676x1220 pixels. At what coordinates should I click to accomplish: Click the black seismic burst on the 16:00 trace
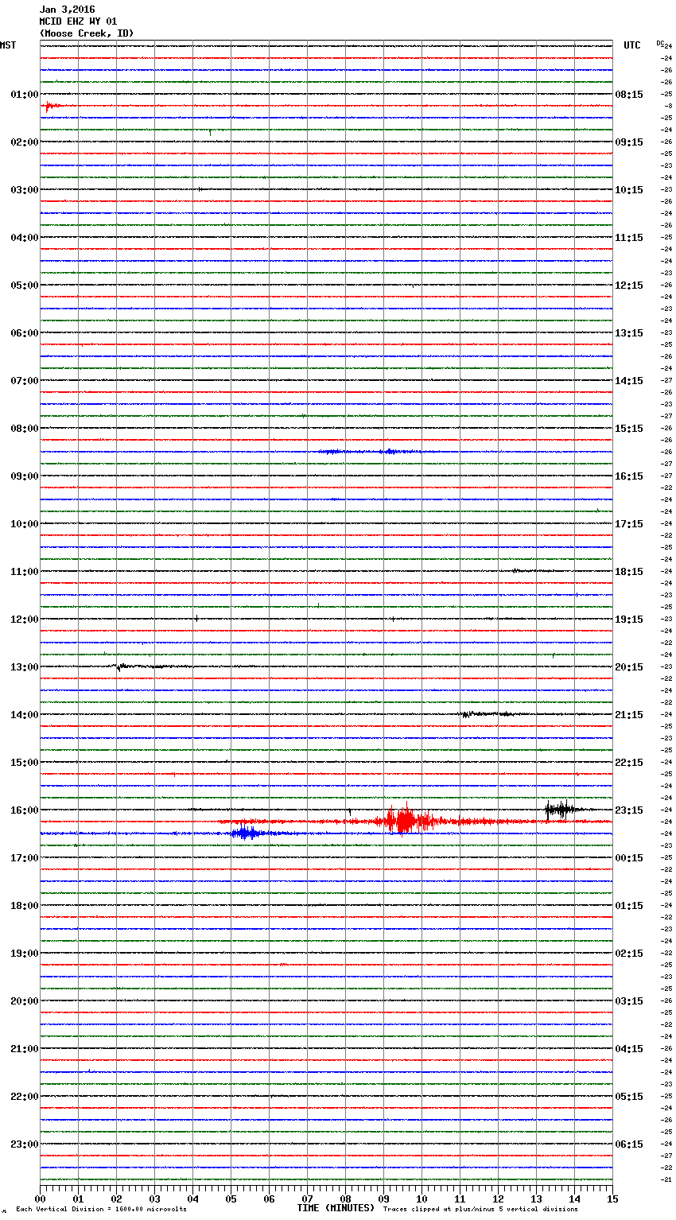(x=561, y=810)
